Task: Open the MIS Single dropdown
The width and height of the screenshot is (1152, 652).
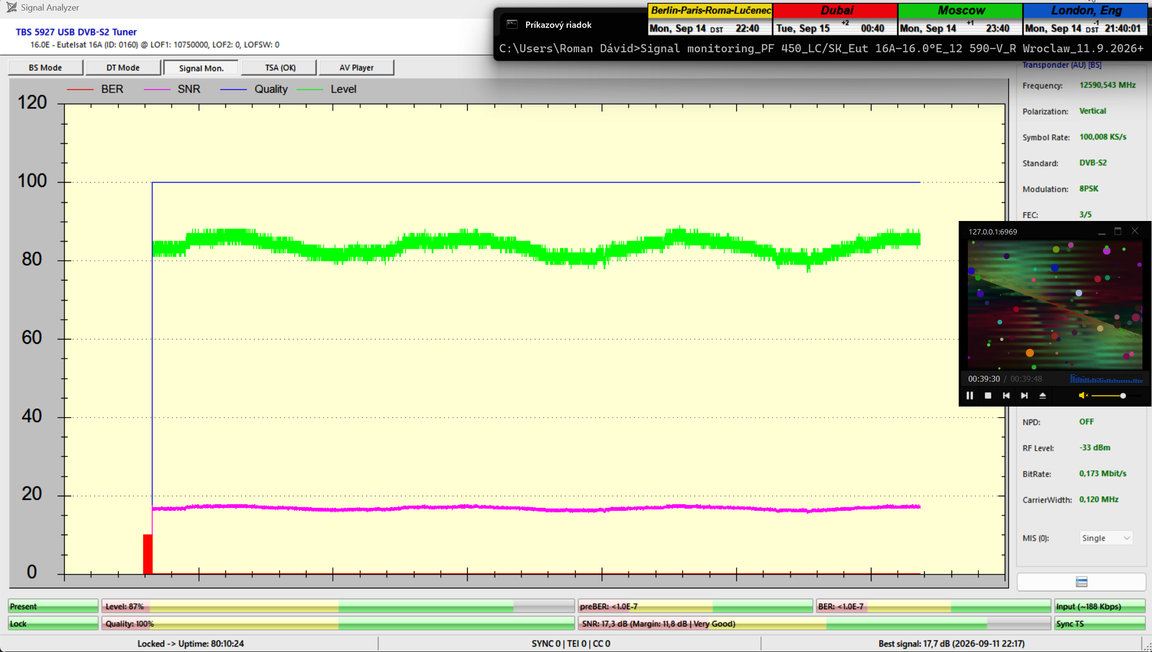Action: coord(1106,538)
